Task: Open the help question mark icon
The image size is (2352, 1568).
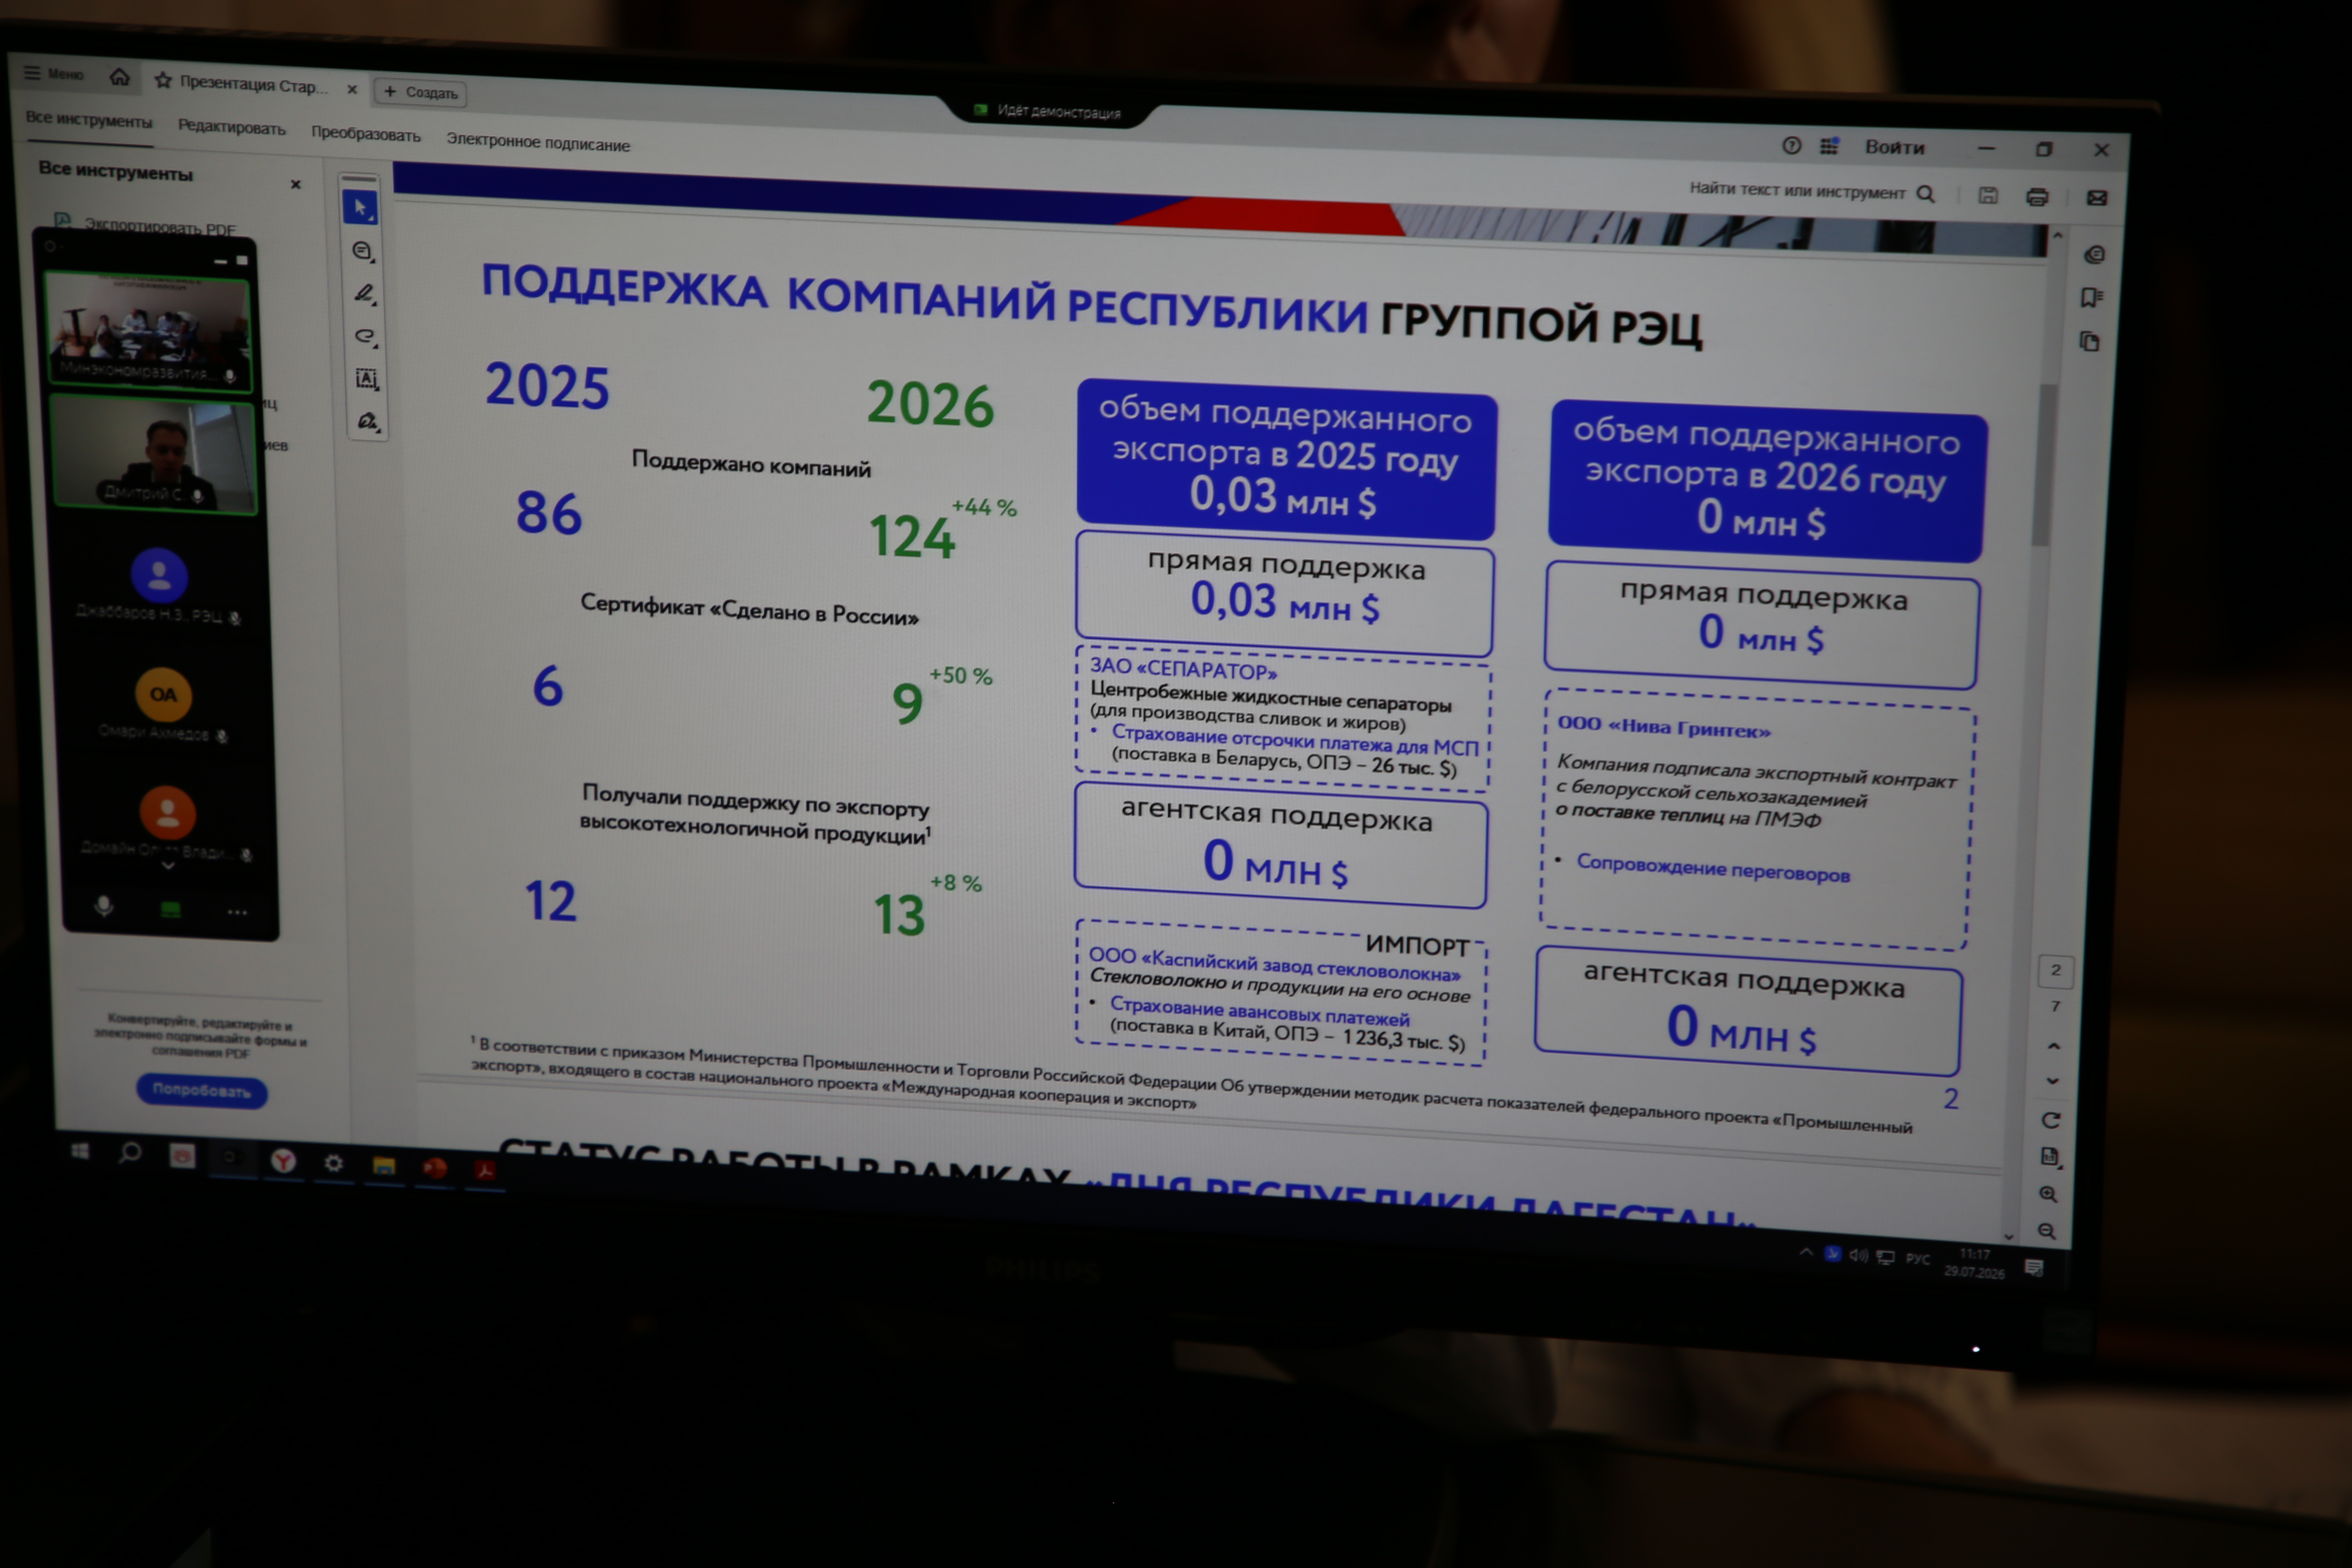Action: point(1791,146)
